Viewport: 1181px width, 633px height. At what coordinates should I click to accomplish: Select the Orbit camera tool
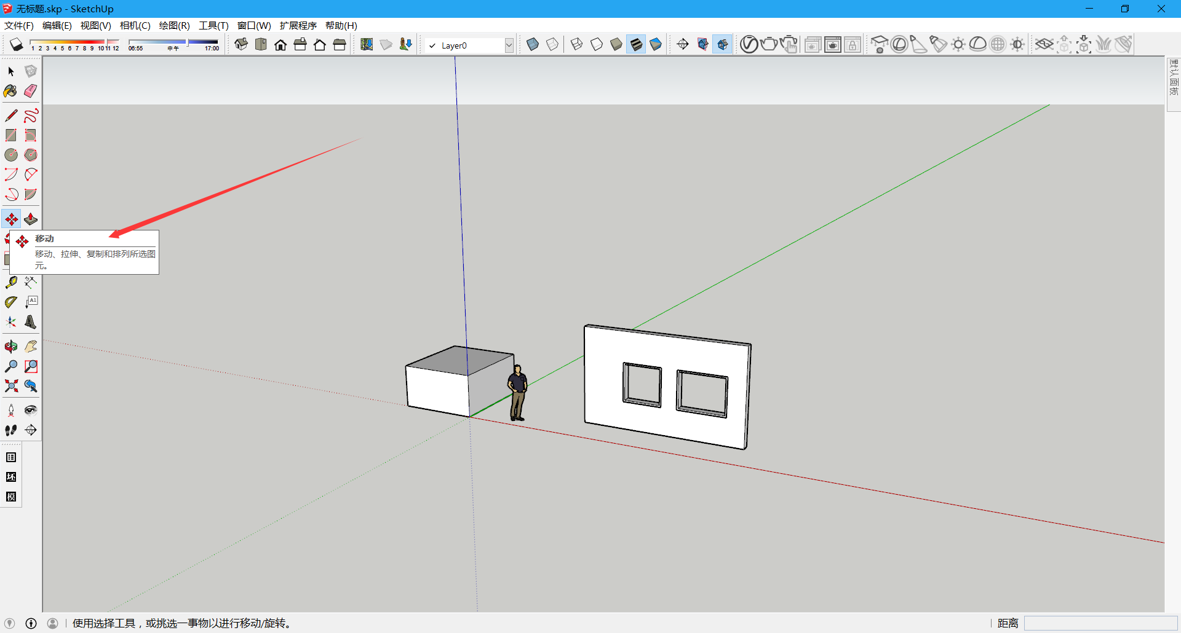[x=11, y=347]
